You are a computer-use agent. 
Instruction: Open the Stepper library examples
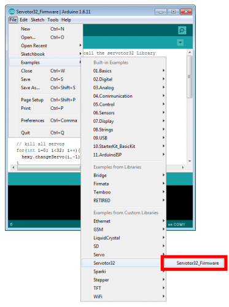[x=123, y=280]
